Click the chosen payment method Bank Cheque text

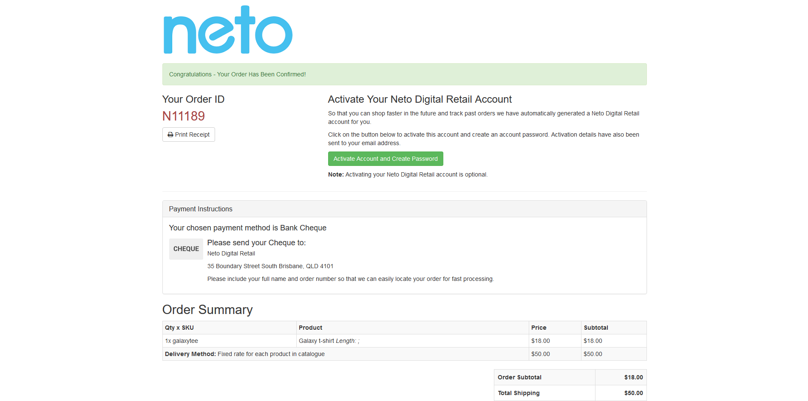(248, 228)
